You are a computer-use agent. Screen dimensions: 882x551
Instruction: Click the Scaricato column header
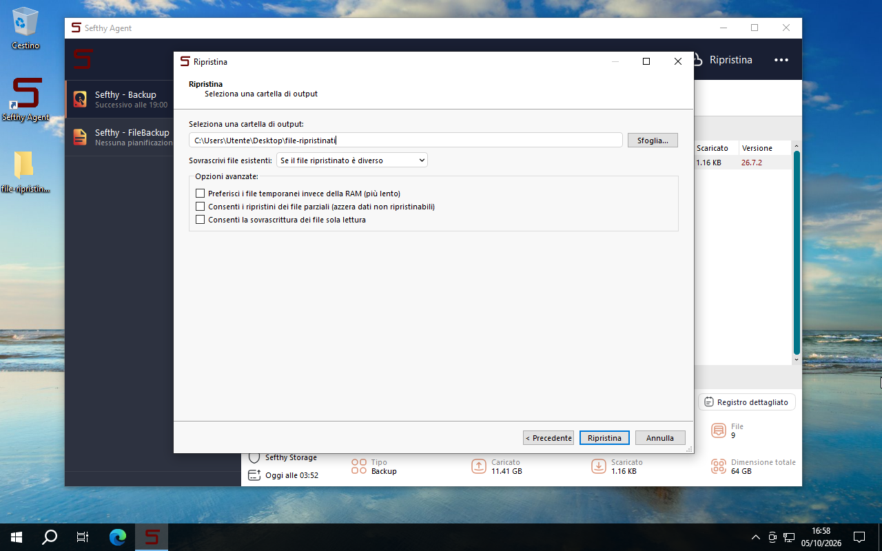click(716, 148)
